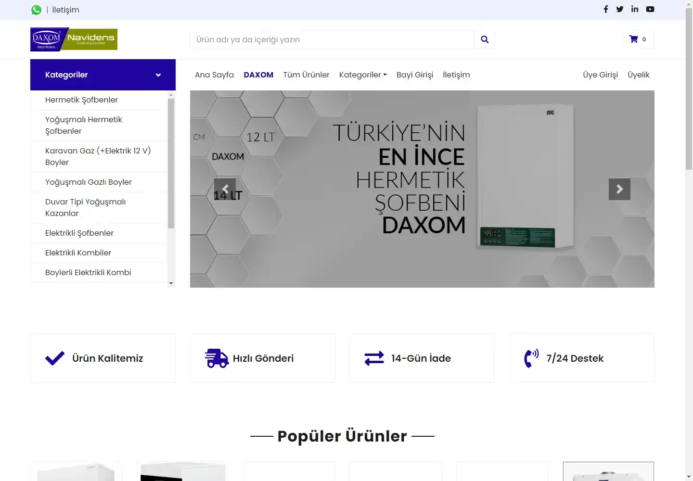The width and height of the screenshot is (693, 481).
Task: Click the page vertical scrollbar
Action: coord(689,89)
